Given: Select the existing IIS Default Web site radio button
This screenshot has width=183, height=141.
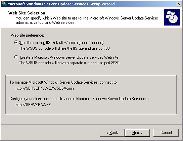Looking at the screenshot, I should click(16, 42).
